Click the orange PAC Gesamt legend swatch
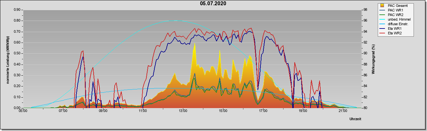This screenshot has height=131, width=427. coord(383,6)
